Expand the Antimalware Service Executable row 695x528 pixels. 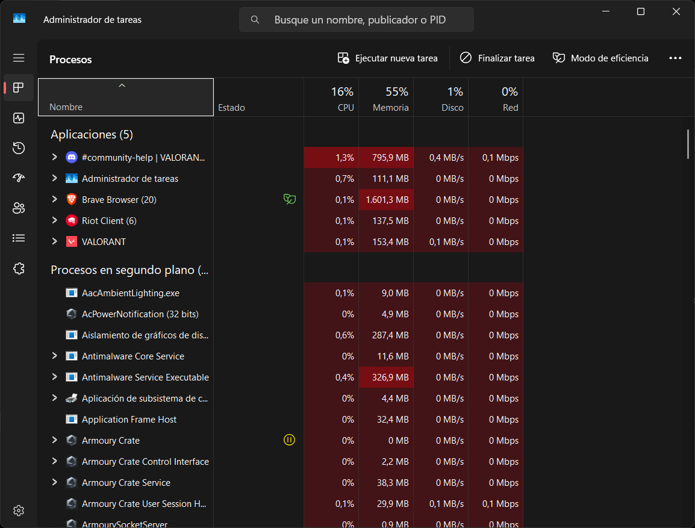pos(55,376)
